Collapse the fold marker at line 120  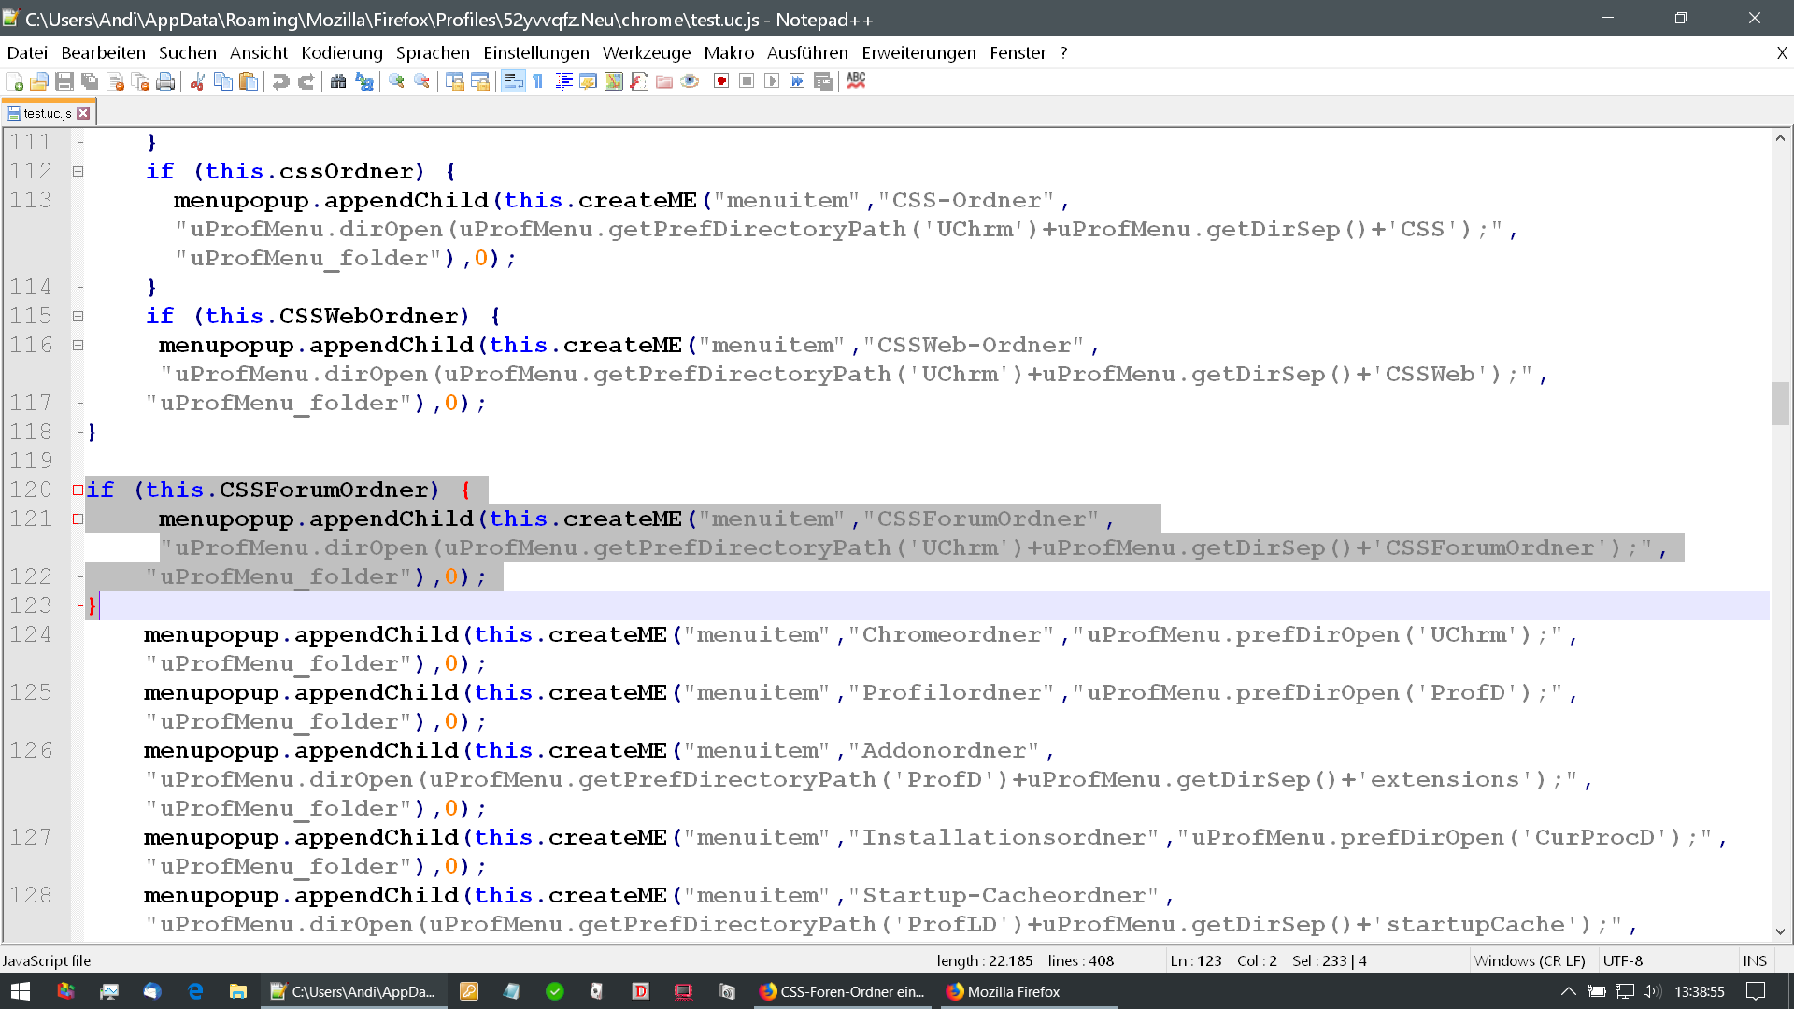coord(78,490)
